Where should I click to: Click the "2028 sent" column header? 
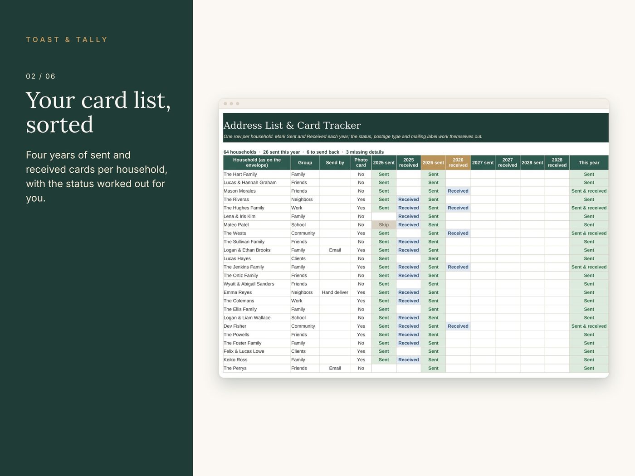coord(532,163)
